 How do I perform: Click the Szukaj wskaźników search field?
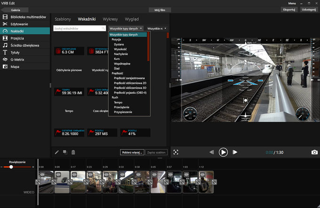(80, 28)
